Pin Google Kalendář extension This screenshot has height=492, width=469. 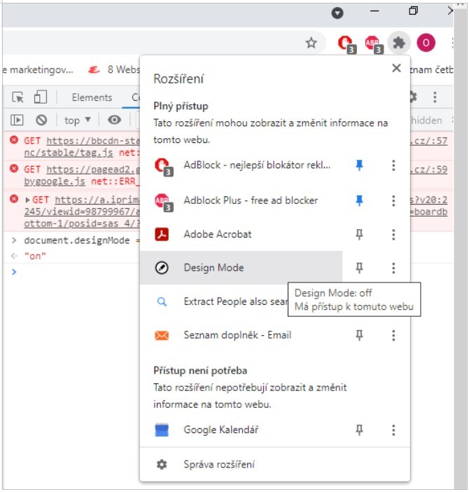(x=359, y=430)
